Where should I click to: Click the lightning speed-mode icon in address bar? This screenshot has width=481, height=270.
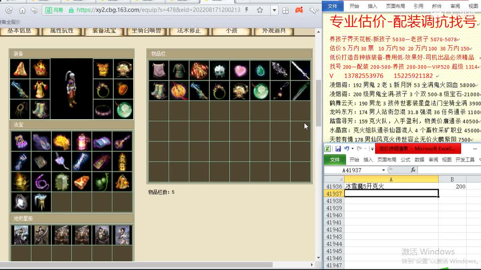tap(247, 10)
